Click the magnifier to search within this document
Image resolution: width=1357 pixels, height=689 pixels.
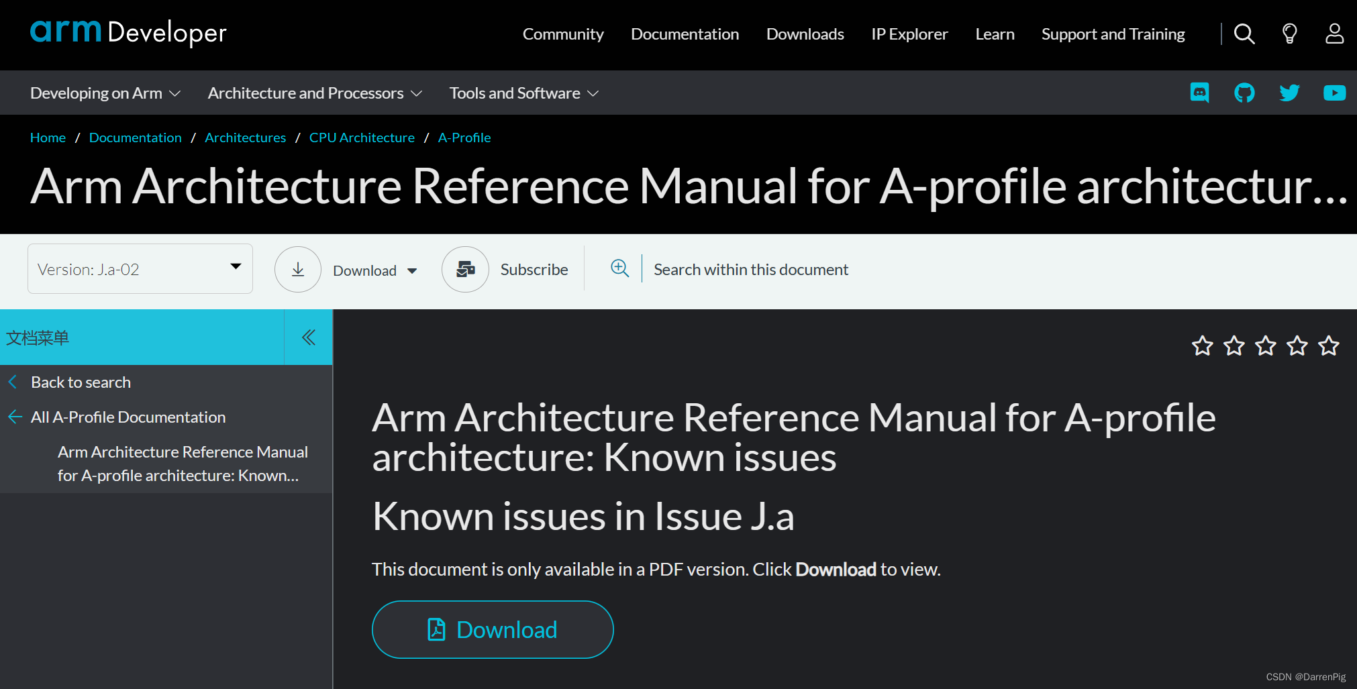coord(619,268)
